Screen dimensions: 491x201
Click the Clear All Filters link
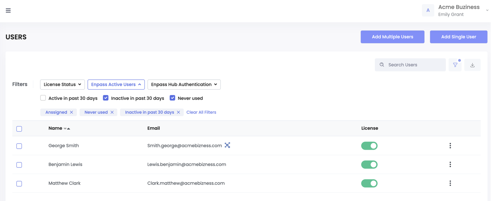point(201,112)
